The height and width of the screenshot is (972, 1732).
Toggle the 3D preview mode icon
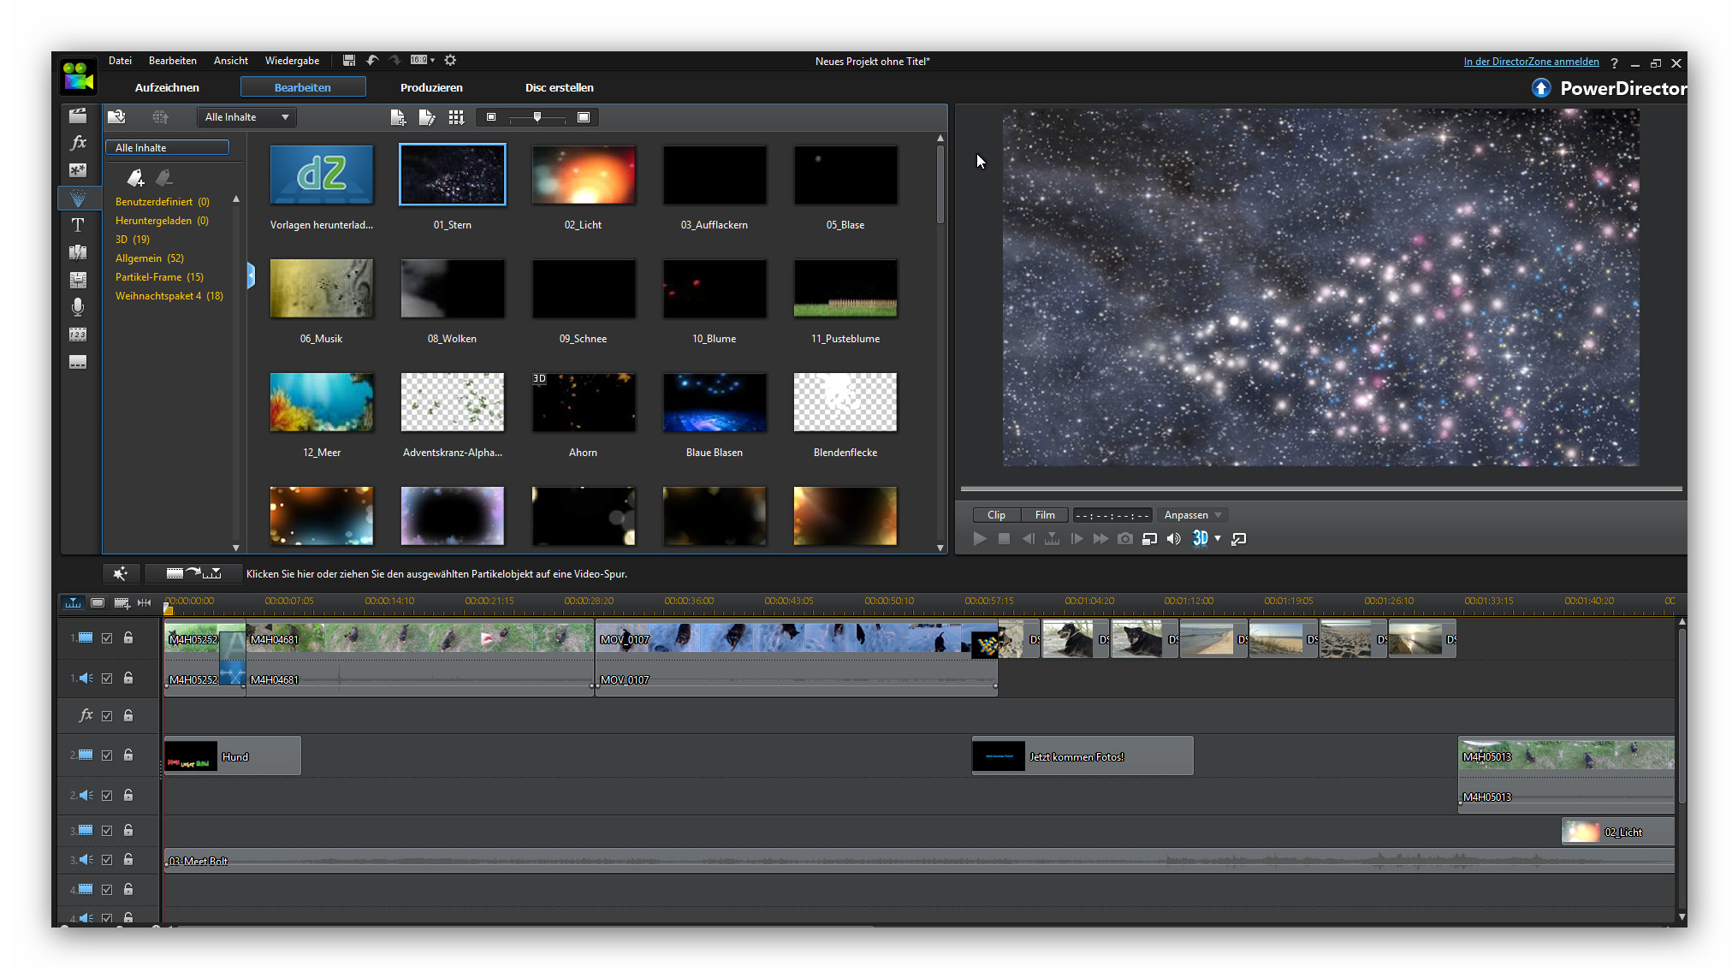click(1201, 538)
